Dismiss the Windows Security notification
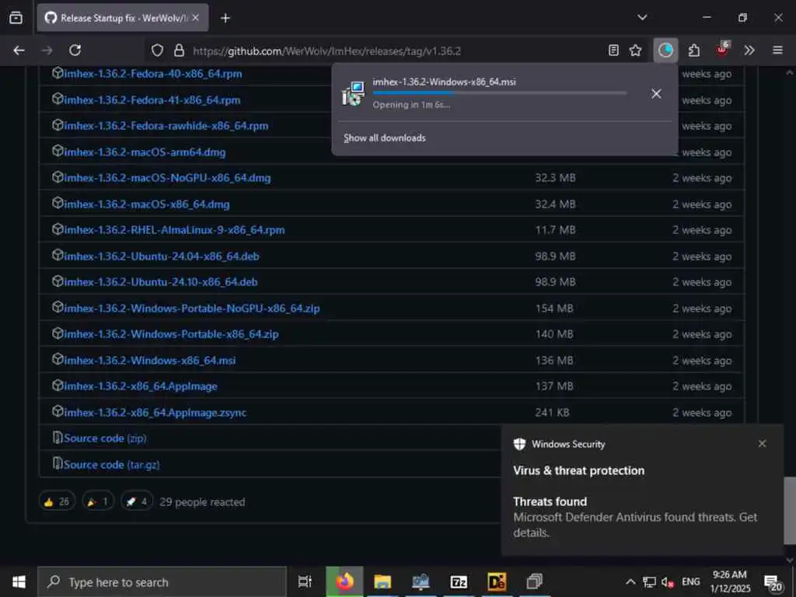 [762, 444]
